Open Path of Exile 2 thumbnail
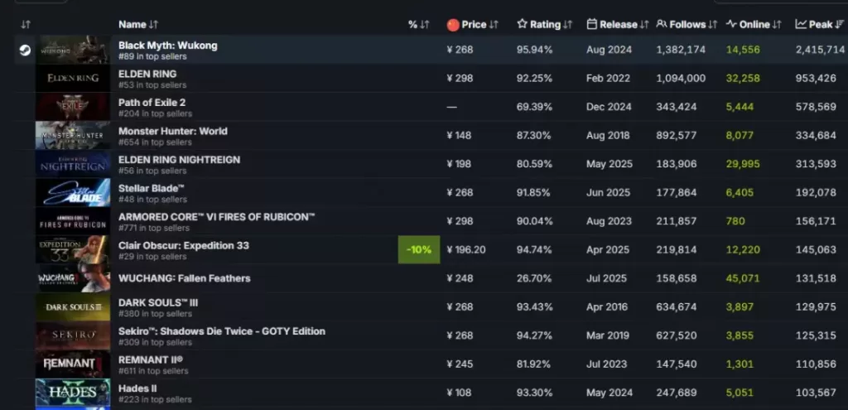Image resolution: width=848 pixels, height=410 pixels. pos(73,107)
